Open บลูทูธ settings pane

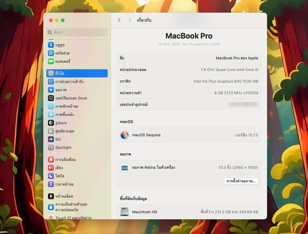pos(77,45)
